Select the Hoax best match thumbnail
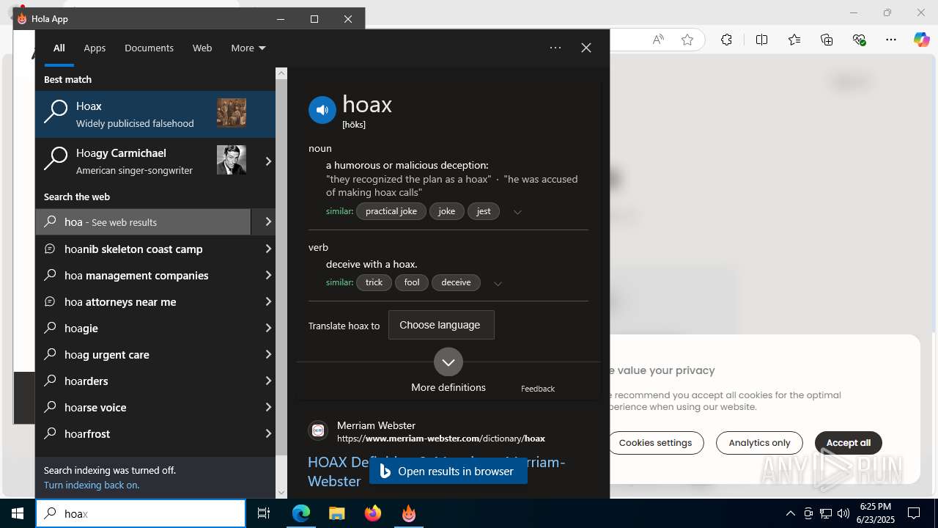The image size is (938, 528). point(232,113)
